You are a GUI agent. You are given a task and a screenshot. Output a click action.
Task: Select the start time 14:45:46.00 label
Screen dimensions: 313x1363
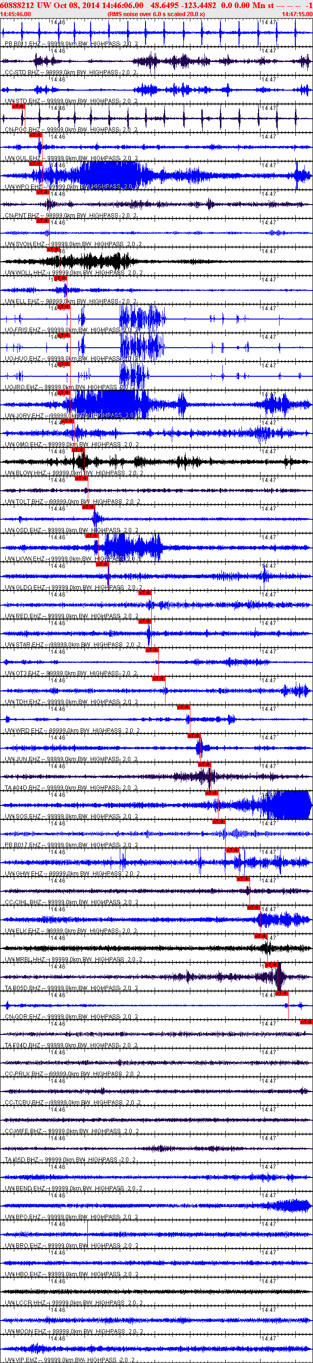(15, 14)
